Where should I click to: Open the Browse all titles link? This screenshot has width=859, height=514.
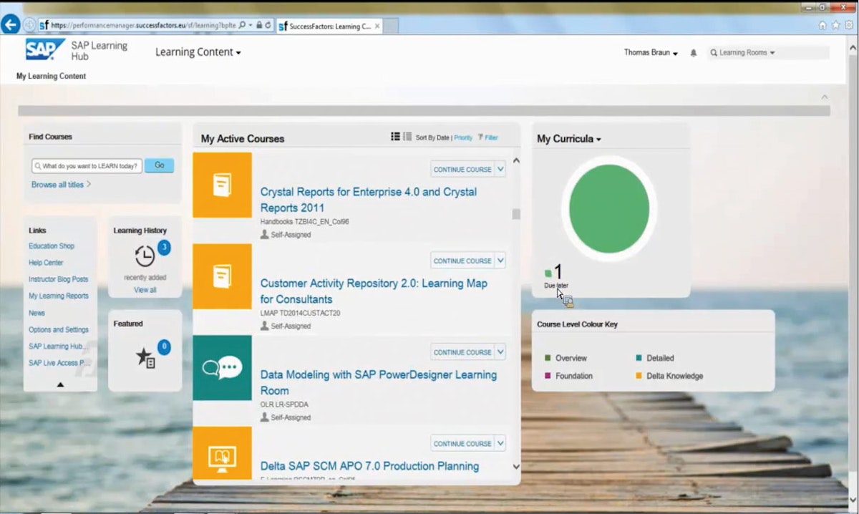(57, 184)
